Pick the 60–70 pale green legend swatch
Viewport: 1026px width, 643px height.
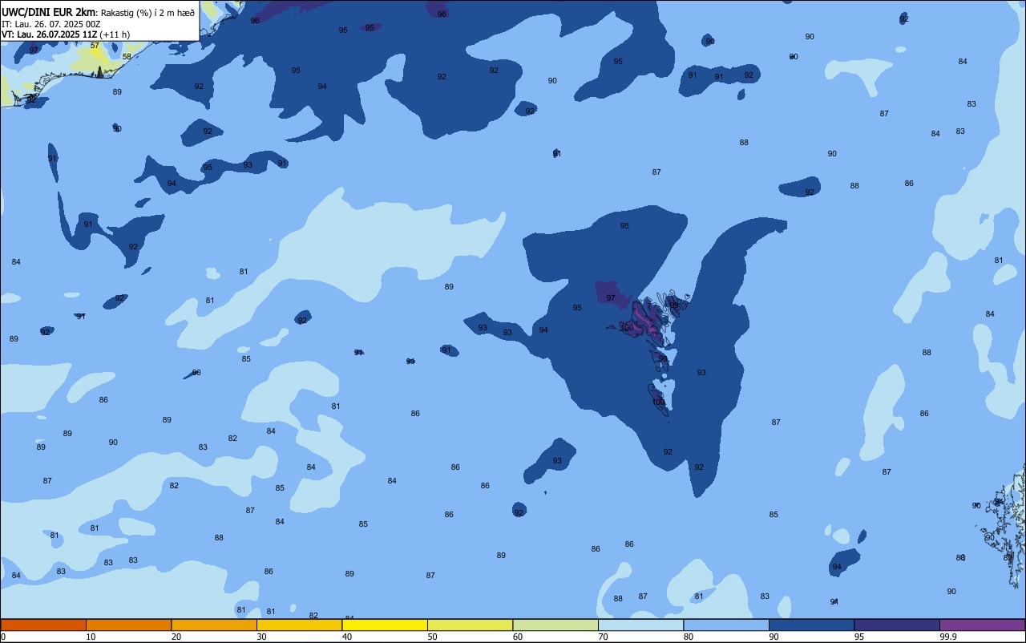(x=555, y=625)
